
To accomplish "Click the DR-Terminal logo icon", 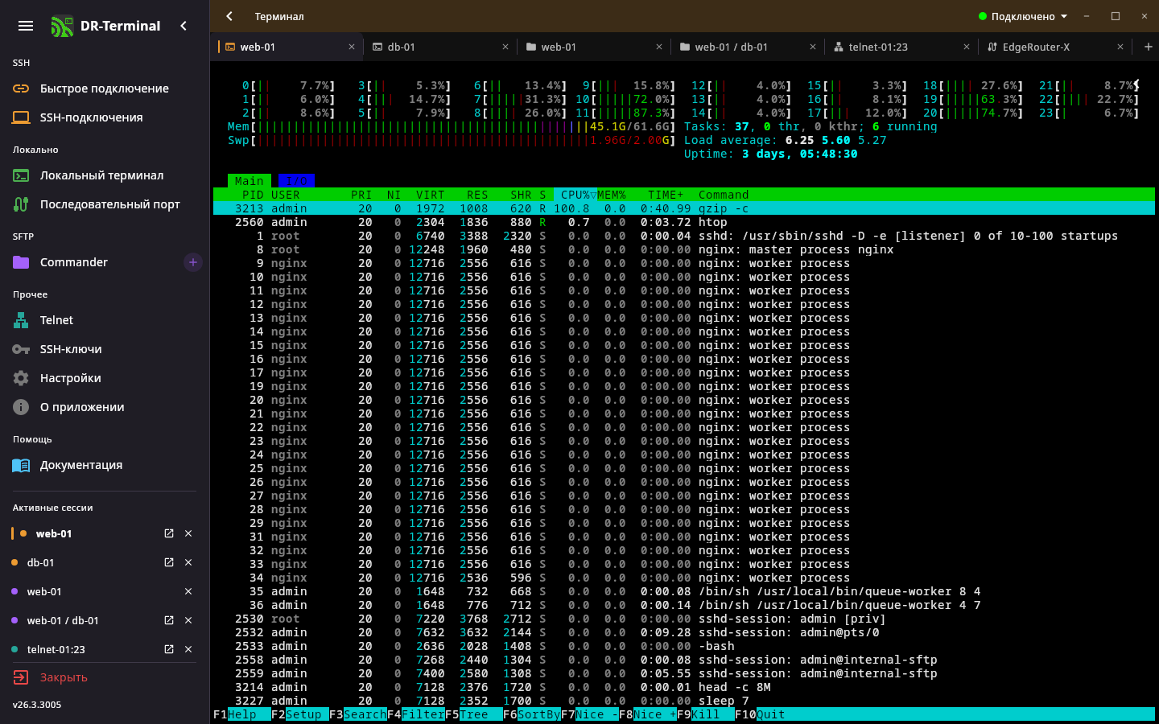I will (61, 27).
